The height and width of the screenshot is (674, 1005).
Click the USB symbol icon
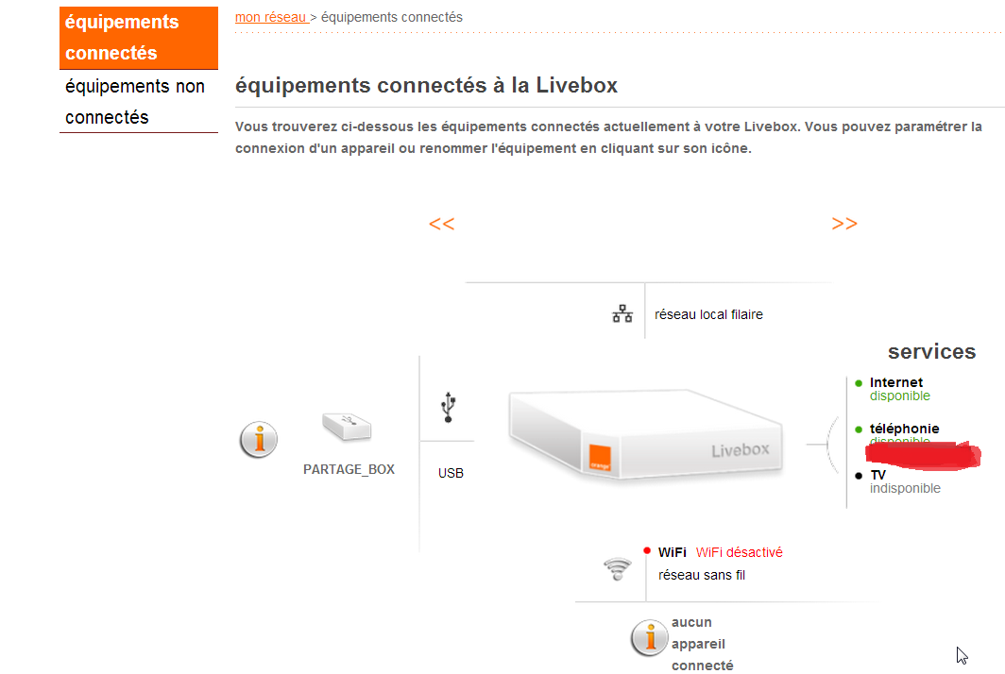click(x=449, y=408)
